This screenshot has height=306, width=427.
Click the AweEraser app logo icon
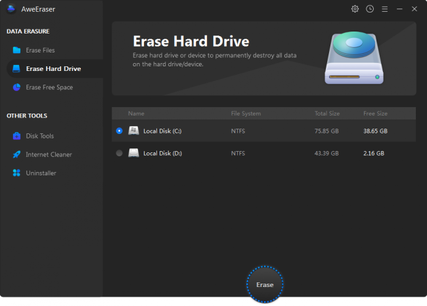(x=11, y=9)
